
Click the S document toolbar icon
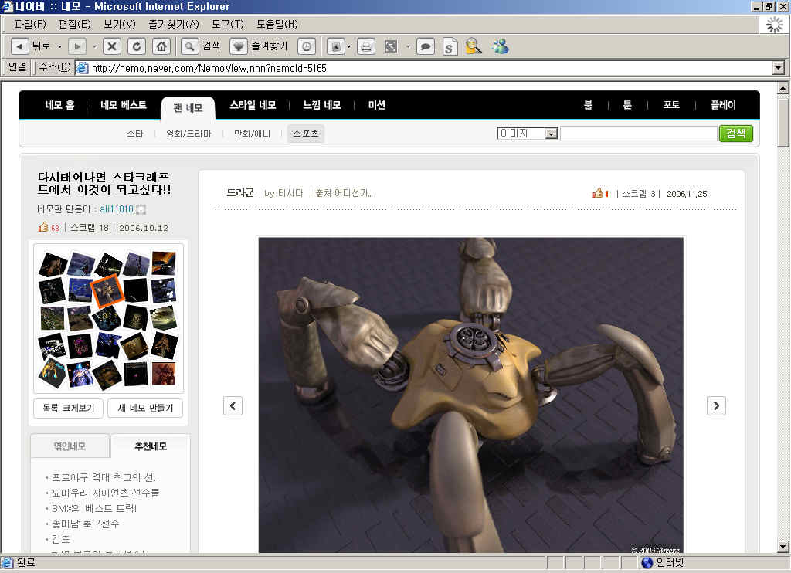coord(450,46)
